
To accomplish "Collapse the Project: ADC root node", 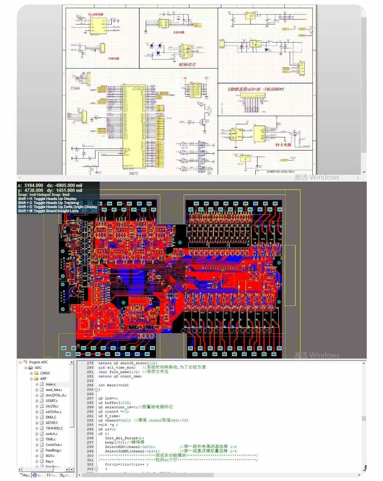I will point(21,362).
